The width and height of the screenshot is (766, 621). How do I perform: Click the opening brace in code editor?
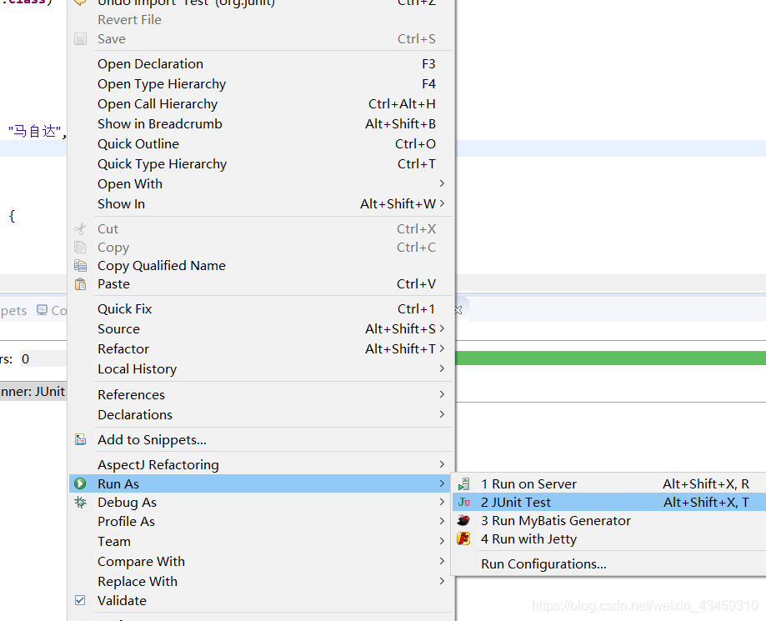[x=13, y=215]
